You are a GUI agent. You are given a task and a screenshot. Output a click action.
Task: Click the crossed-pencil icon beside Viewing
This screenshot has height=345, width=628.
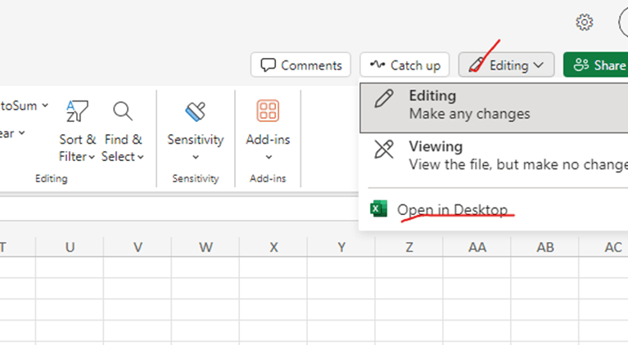coord(384,149)
